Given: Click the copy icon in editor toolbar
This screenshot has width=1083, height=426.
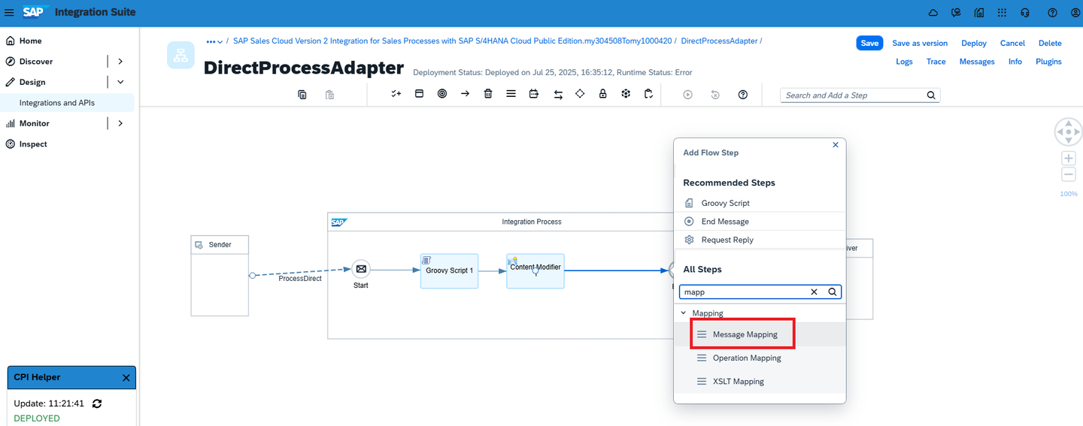Looking at the screenshot, I should tap(302, 95).
